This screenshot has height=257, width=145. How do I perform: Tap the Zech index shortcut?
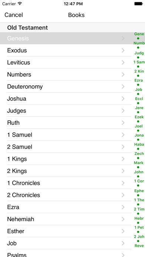[139, 154]
